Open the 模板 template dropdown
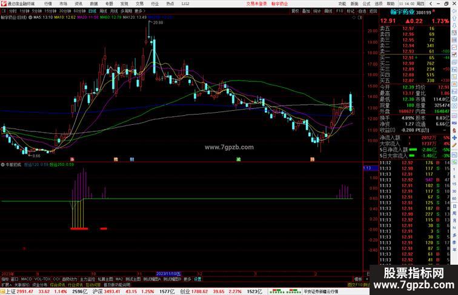This screenshot has height=295, width=458. tap(358, 279)
